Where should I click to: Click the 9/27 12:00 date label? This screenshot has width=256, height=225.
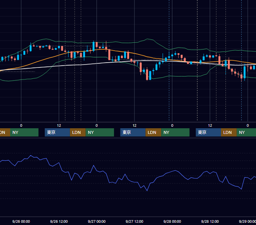click(x=134, y=221)
